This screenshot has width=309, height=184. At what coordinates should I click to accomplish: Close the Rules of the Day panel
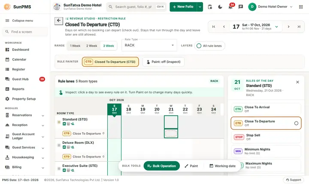297,82
